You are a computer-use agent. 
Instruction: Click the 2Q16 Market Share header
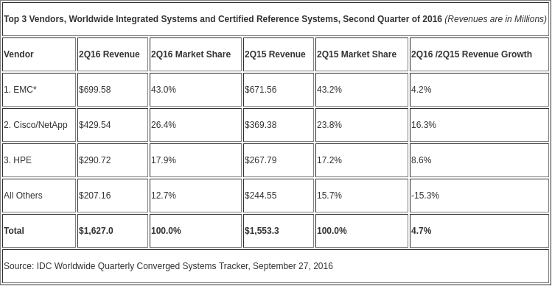[196, 54]
